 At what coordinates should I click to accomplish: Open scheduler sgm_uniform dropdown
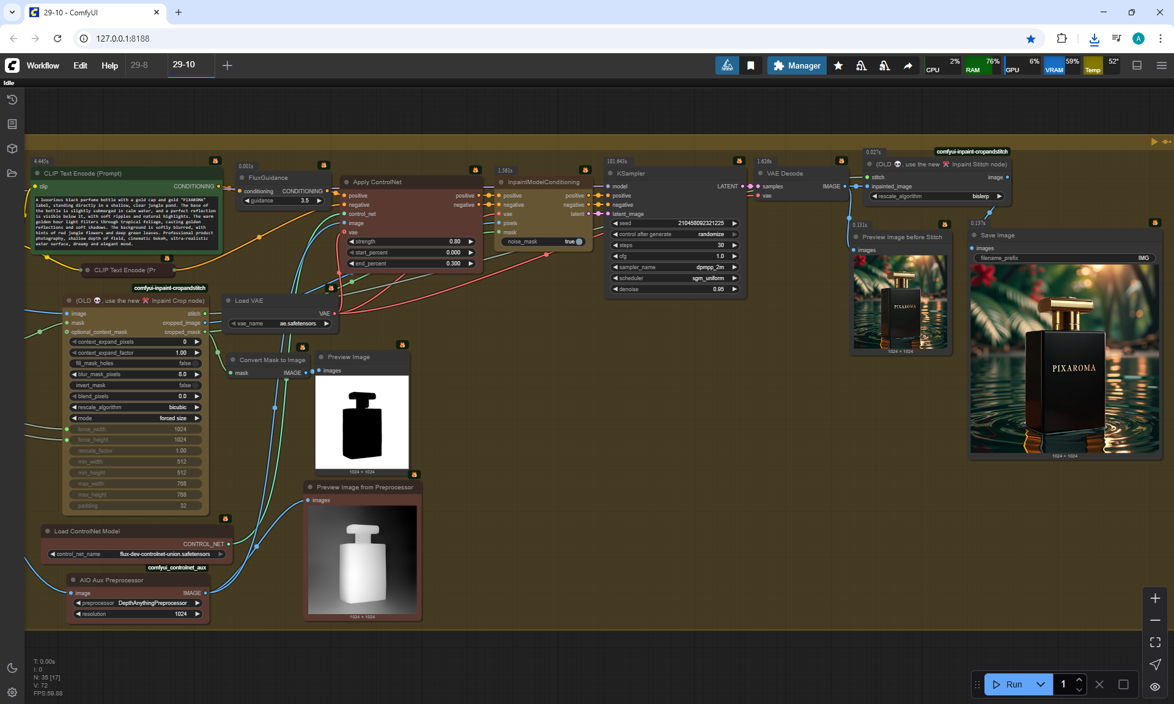pos(674,278)
